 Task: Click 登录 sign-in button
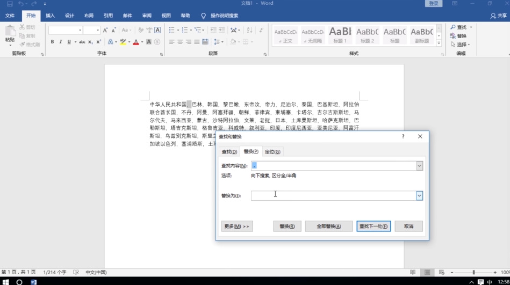click(434, 3)
